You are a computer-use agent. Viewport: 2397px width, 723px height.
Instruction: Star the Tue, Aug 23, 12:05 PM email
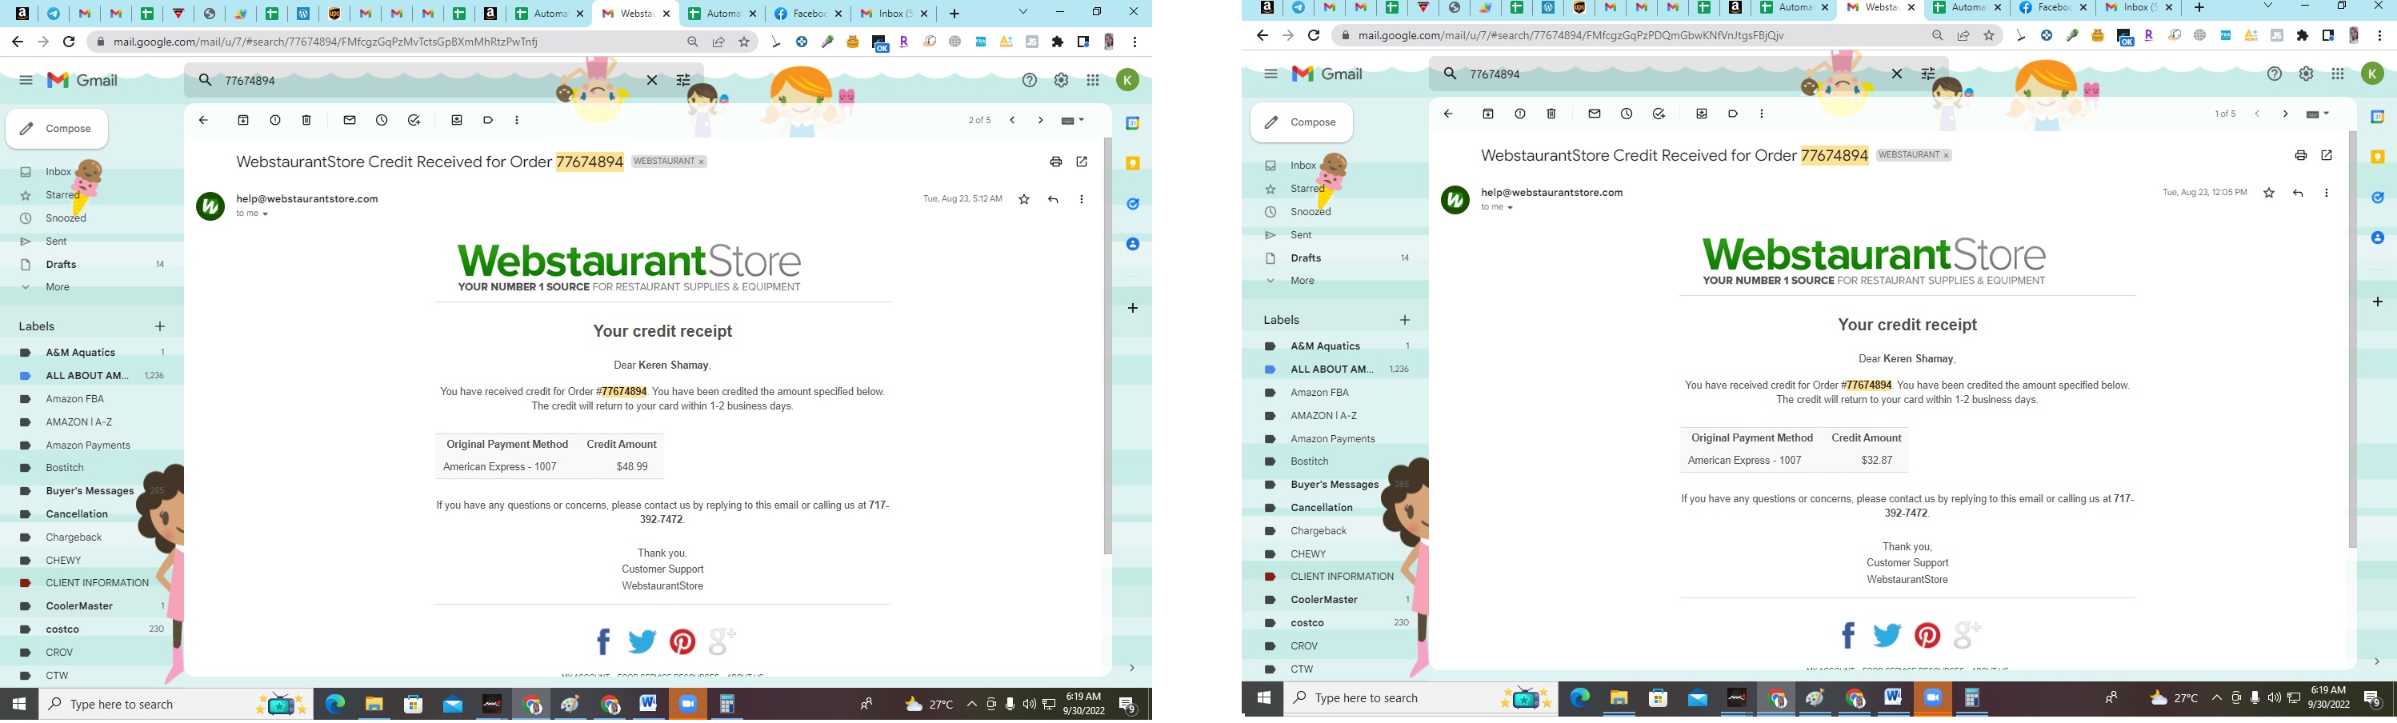tap(2269, 193)
